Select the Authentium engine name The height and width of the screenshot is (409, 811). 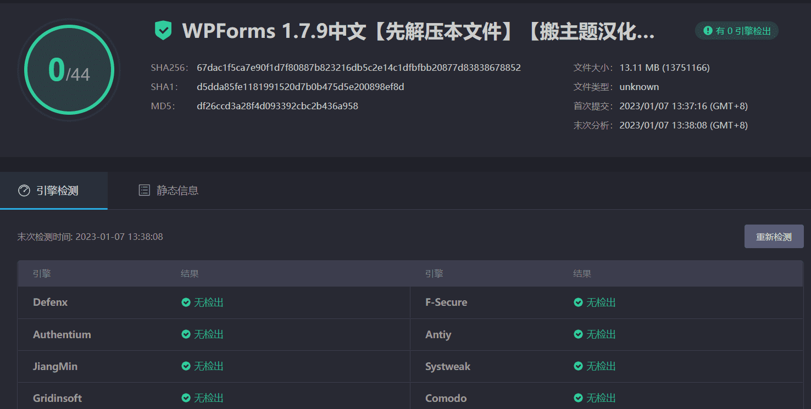[x=62, y=334]
